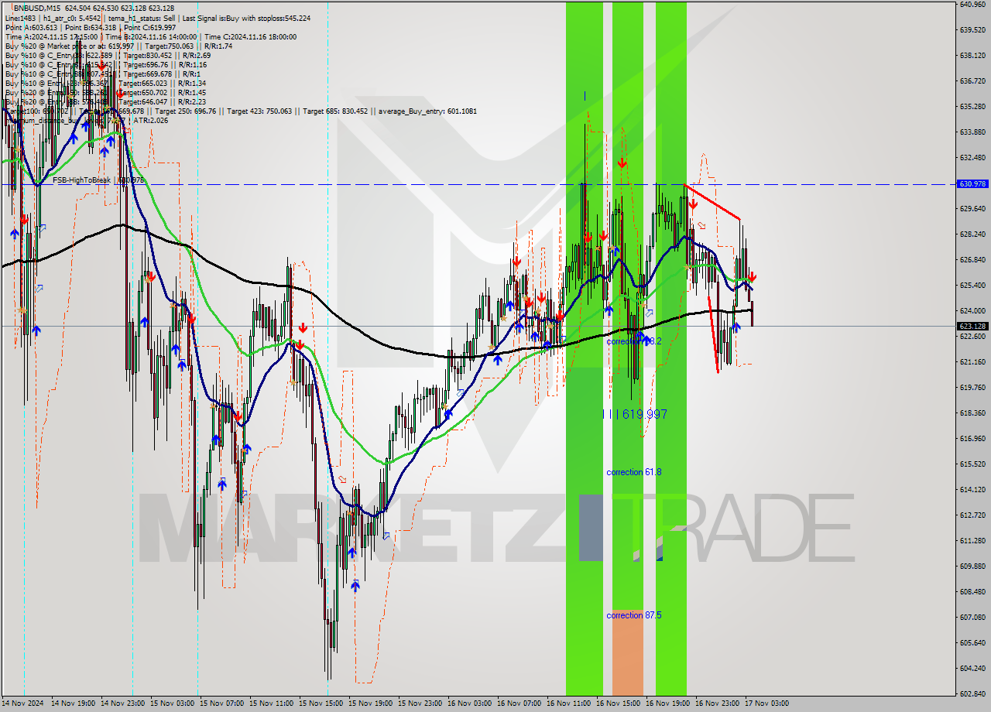Click the '15 Nov 23:00' time axis label

(420, 703)
